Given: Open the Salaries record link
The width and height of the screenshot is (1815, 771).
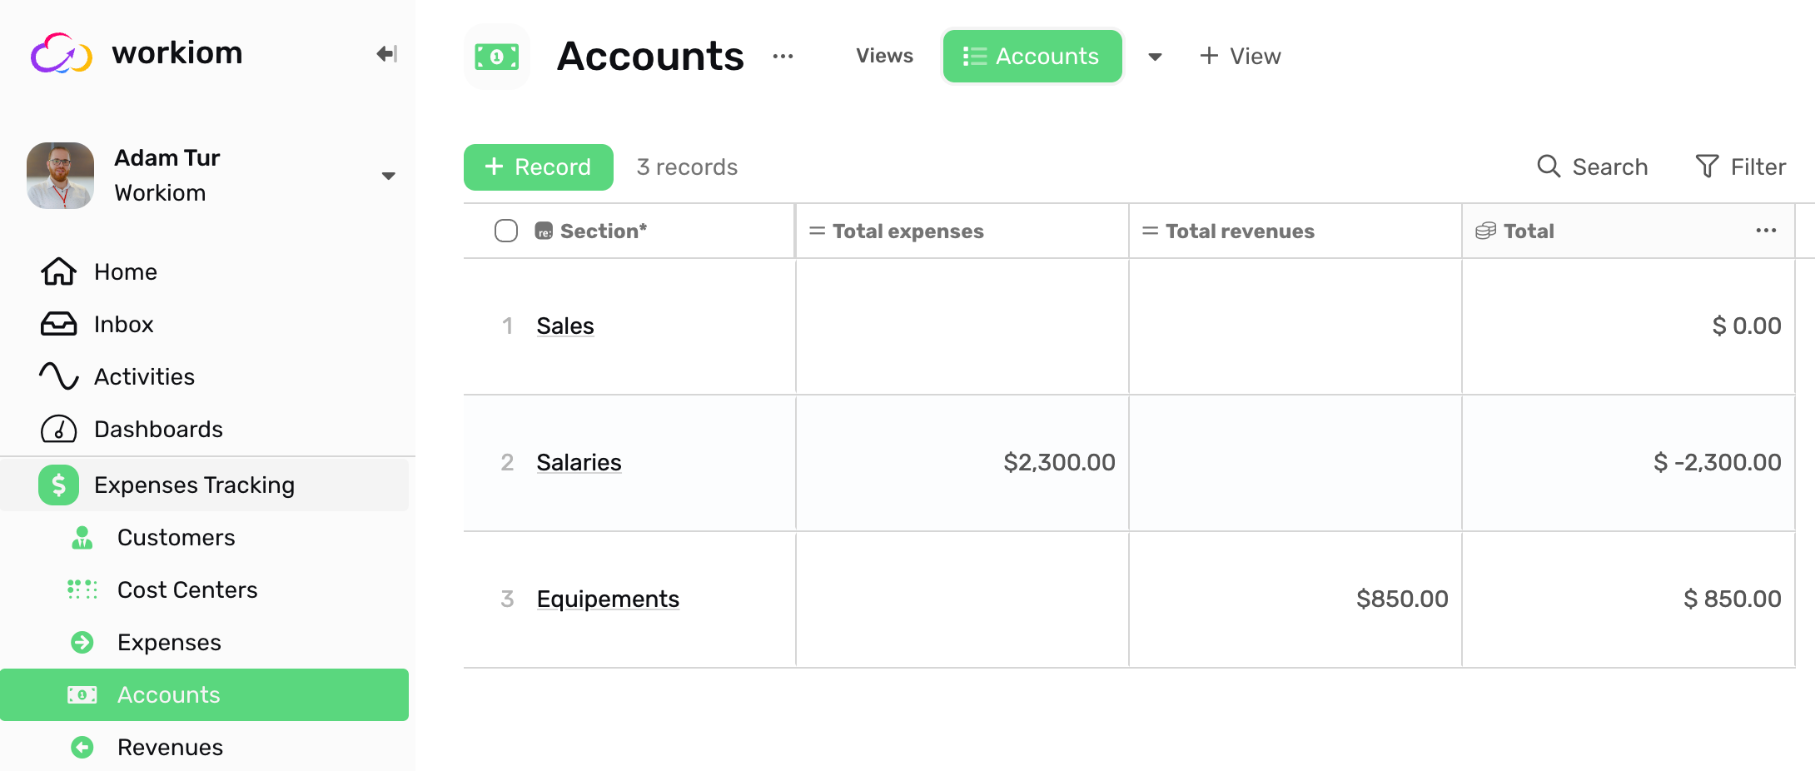Looking at the screenshot, I should coord(579,462).
